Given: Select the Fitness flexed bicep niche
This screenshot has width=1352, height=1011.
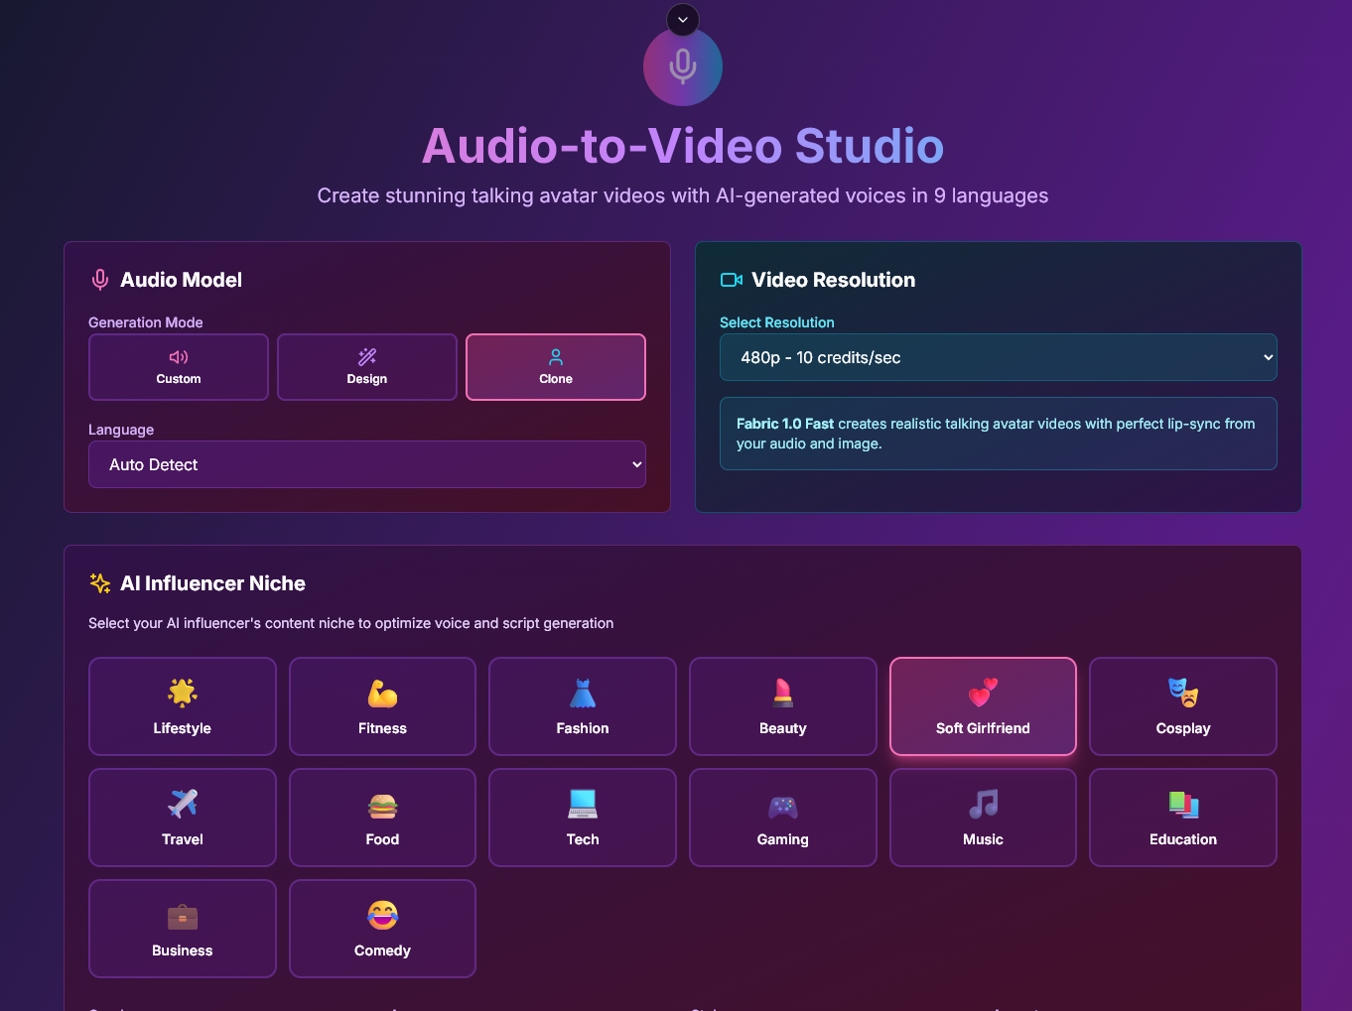Looking at the screenshot, I should (x=382, y=706).
